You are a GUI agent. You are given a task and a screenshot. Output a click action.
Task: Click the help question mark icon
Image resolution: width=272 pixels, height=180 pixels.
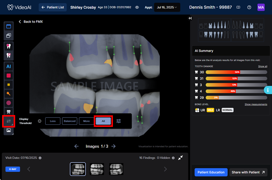point(249,7)
